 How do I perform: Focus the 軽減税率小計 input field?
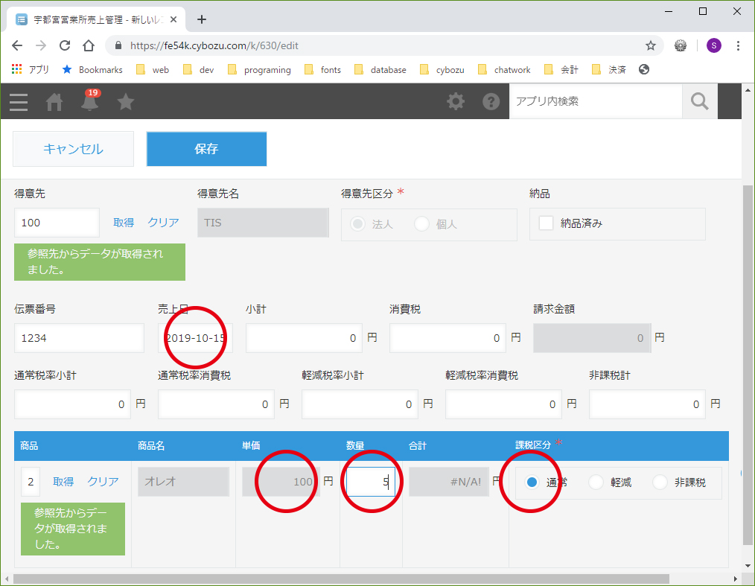360,404
